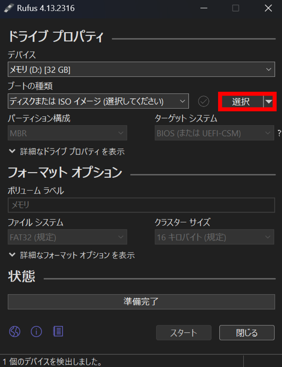Click the Rufus USB drive title icon
This screenshot has width=282, height=367.
(9, 8)
